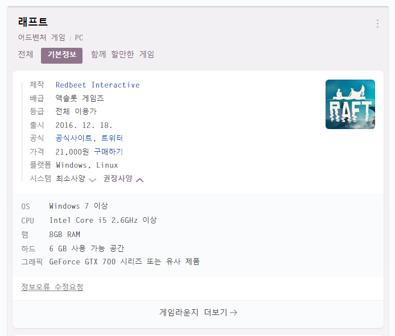
Task: Click the 전체 이용가 rating text
Action: [x=76, y=111]
